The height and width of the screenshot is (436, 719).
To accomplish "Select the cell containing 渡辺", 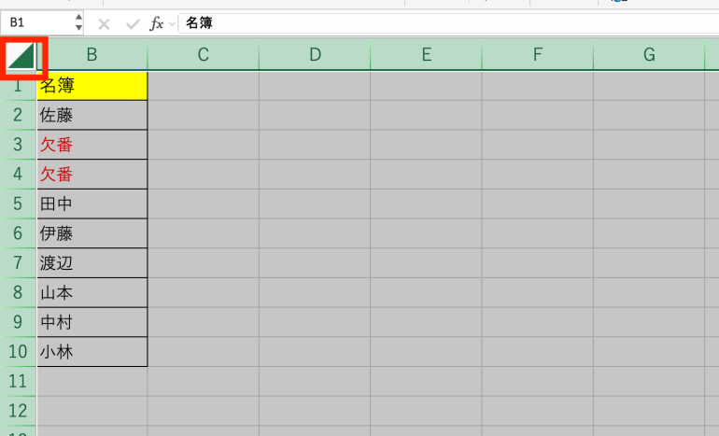I will pos(92,263).
